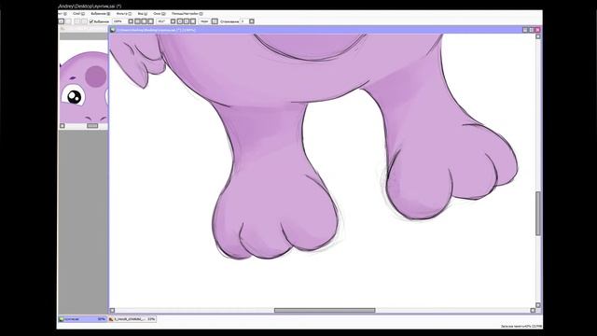Click third button after rotation angle field

tap(187, 21)
